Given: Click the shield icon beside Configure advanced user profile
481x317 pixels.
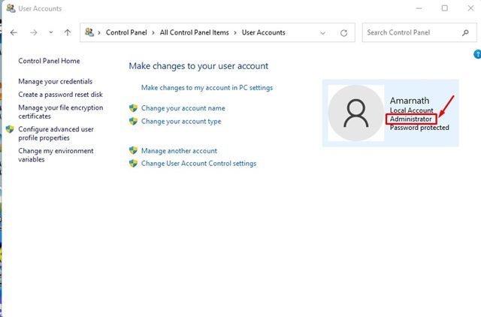Looking at the screenshot, I should point(10,129).
